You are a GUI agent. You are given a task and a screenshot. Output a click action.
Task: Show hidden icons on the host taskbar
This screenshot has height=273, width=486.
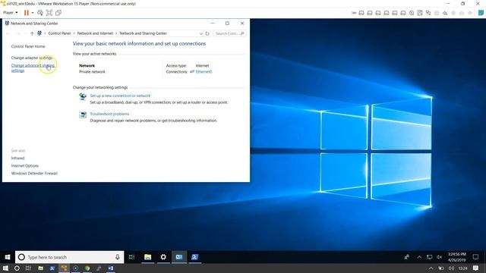tap(431, 268)
